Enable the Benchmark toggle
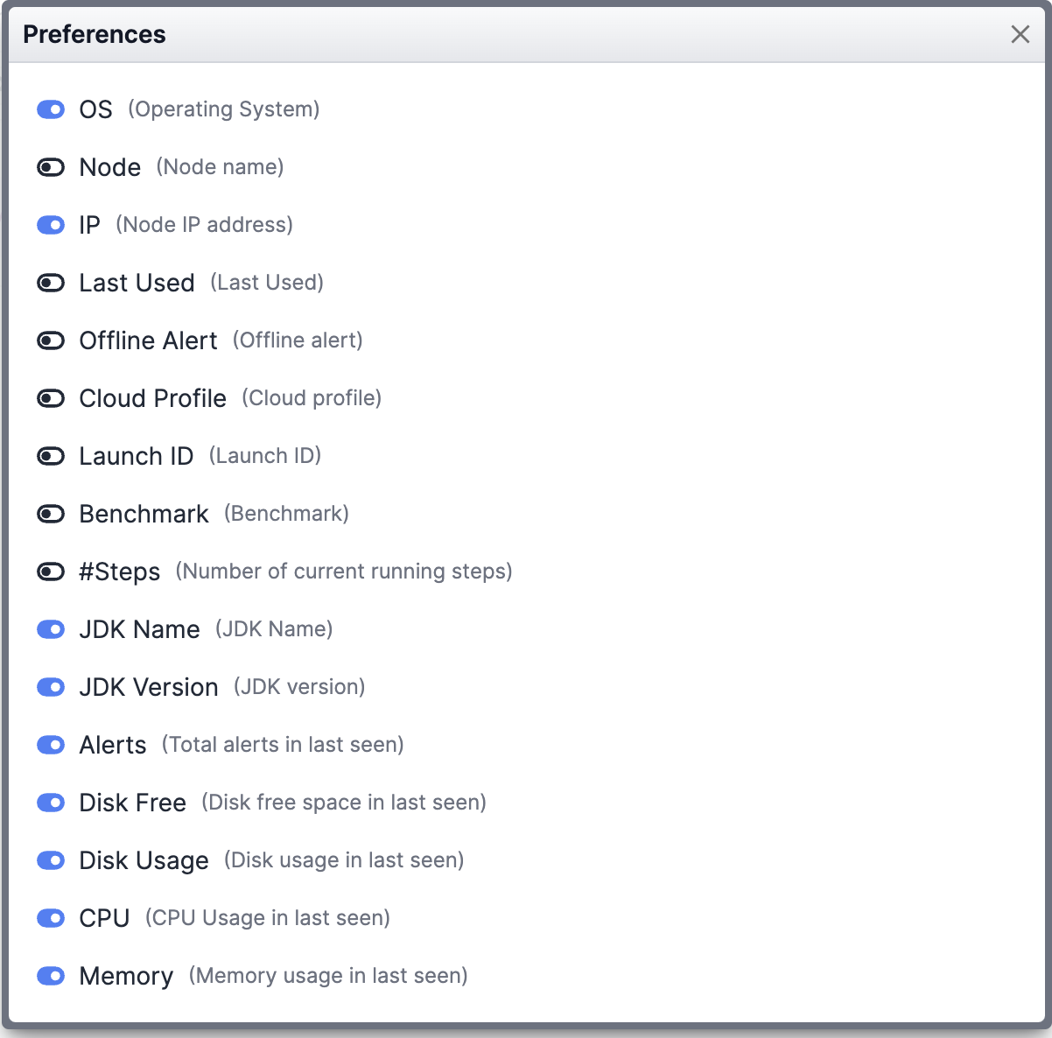 51,514
